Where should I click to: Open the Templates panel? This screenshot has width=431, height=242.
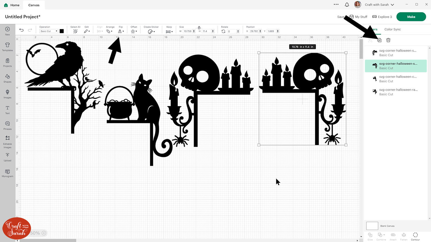(7, 47)
